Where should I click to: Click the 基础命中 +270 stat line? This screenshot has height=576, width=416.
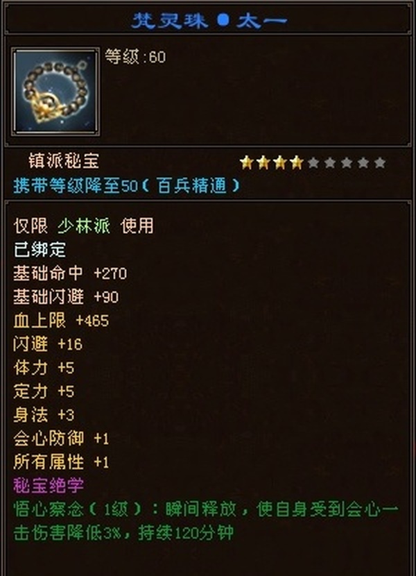coord(70,273)
